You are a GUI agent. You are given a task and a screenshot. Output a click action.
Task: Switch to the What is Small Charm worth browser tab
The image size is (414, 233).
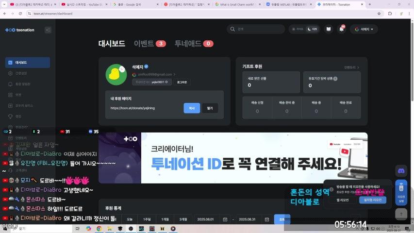pyautogui.click(x=237, y=4)
